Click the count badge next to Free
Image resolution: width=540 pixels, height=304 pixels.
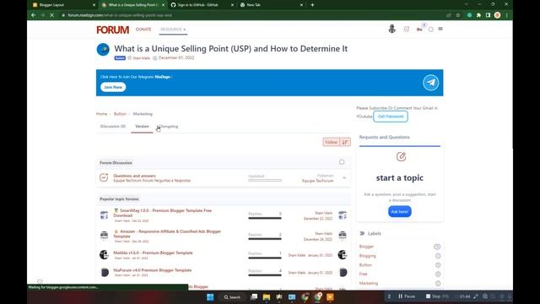pos(438,274)
